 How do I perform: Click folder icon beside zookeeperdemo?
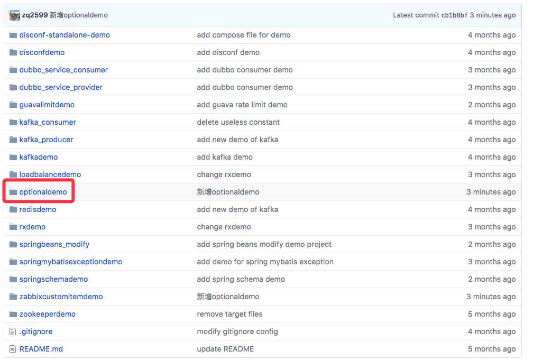pyautogui.click(x=13, y=314)
